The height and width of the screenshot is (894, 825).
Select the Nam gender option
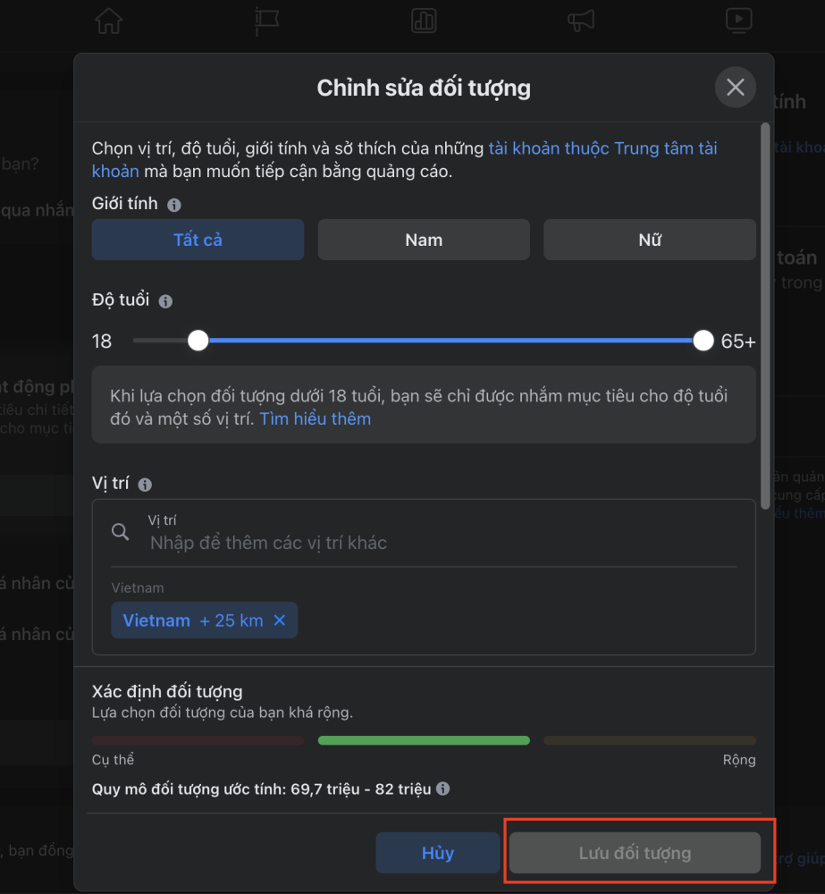coord(424,240)
